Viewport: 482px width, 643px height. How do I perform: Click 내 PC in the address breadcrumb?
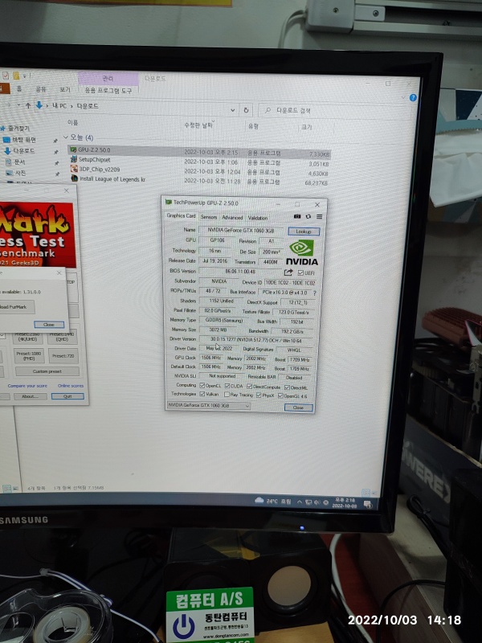click(59, 106)
